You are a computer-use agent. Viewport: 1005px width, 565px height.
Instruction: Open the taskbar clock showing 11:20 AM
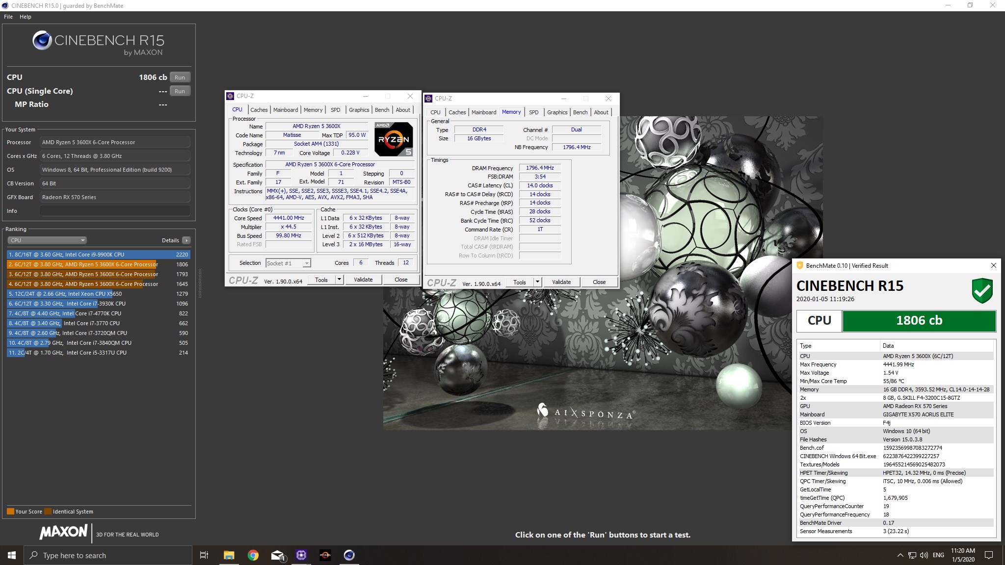963,555
